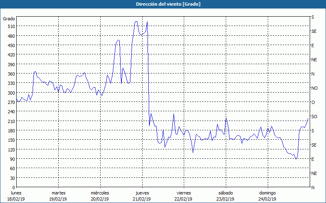
Task: Select the 60 value on left axis
Action: pos(12,168)
